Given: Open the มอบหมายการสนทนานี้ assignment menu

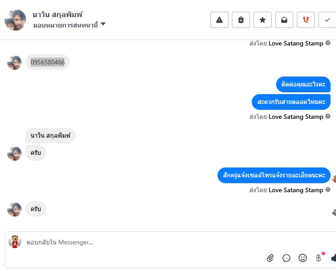Looking at the screenshot, I should tap(66, 25).
